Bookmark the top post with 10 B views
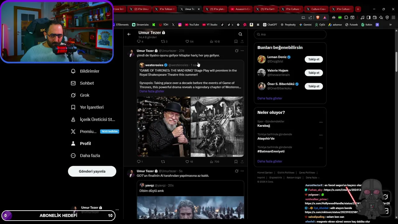Screen dimensions: 398x224 pos(236,41)
